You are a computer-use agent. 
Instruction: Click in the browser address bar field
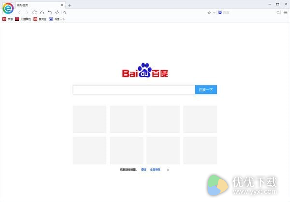pos(136,13)
